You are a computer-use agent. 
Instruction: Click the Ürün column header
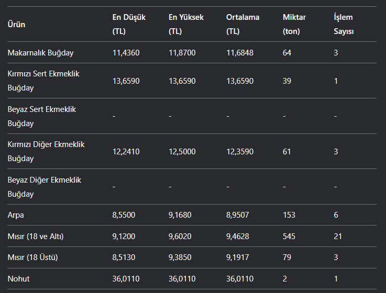[16, 25]
